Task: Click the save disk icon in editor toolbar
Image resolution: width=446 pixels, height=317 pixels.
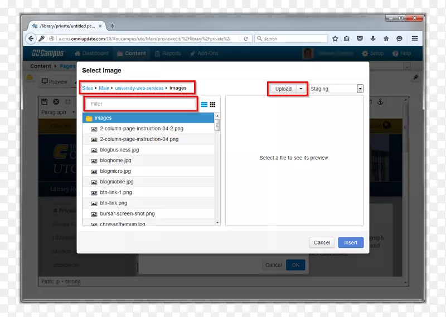Action: pyautogui.click(x=45, y=102)
